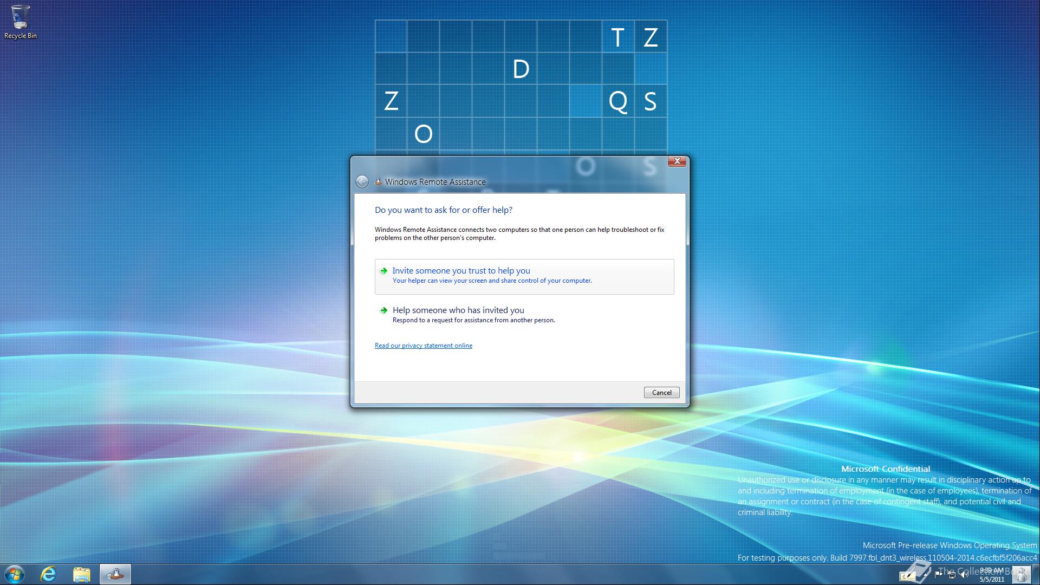
Task: Select the O tile in the desktop grid's visible fourth row
Action: pos(423,134)
